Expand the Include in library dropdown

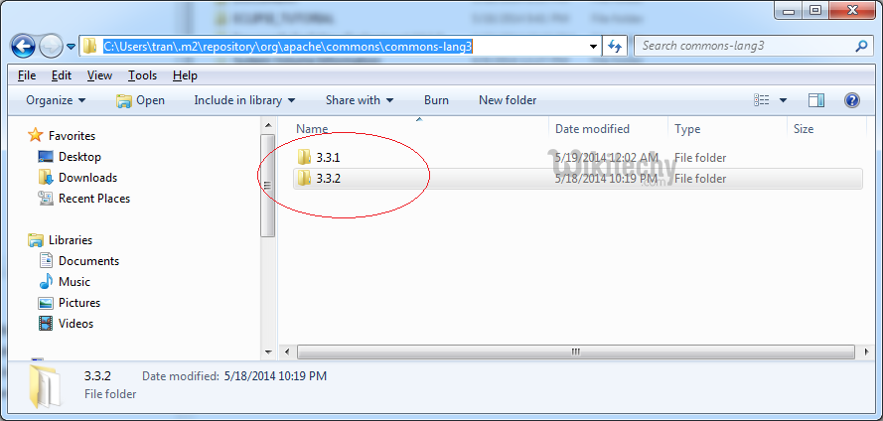244,100
